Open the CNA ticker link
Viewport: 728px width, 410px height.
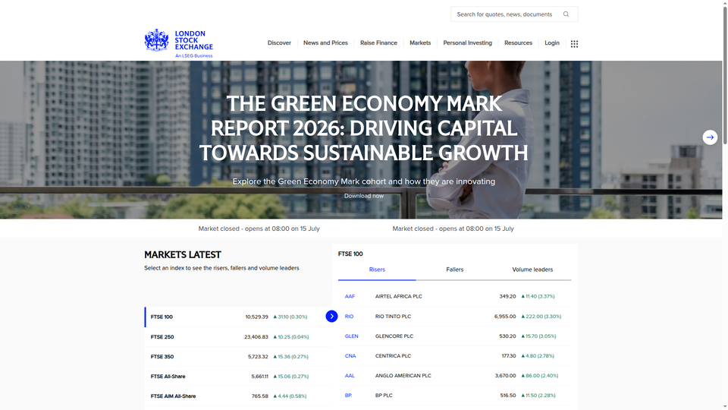(x=350, y=355)
